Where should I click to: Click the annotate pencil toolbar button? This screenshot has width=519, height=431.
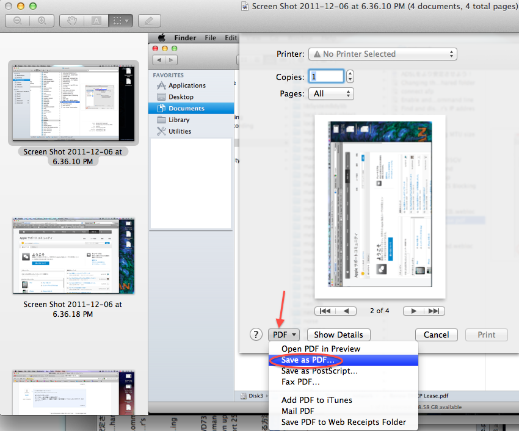149,21
